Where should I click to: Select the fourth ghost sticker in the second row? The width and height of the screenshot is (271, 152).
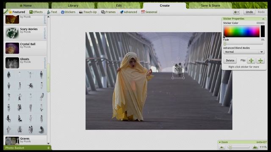pos(41,85)
